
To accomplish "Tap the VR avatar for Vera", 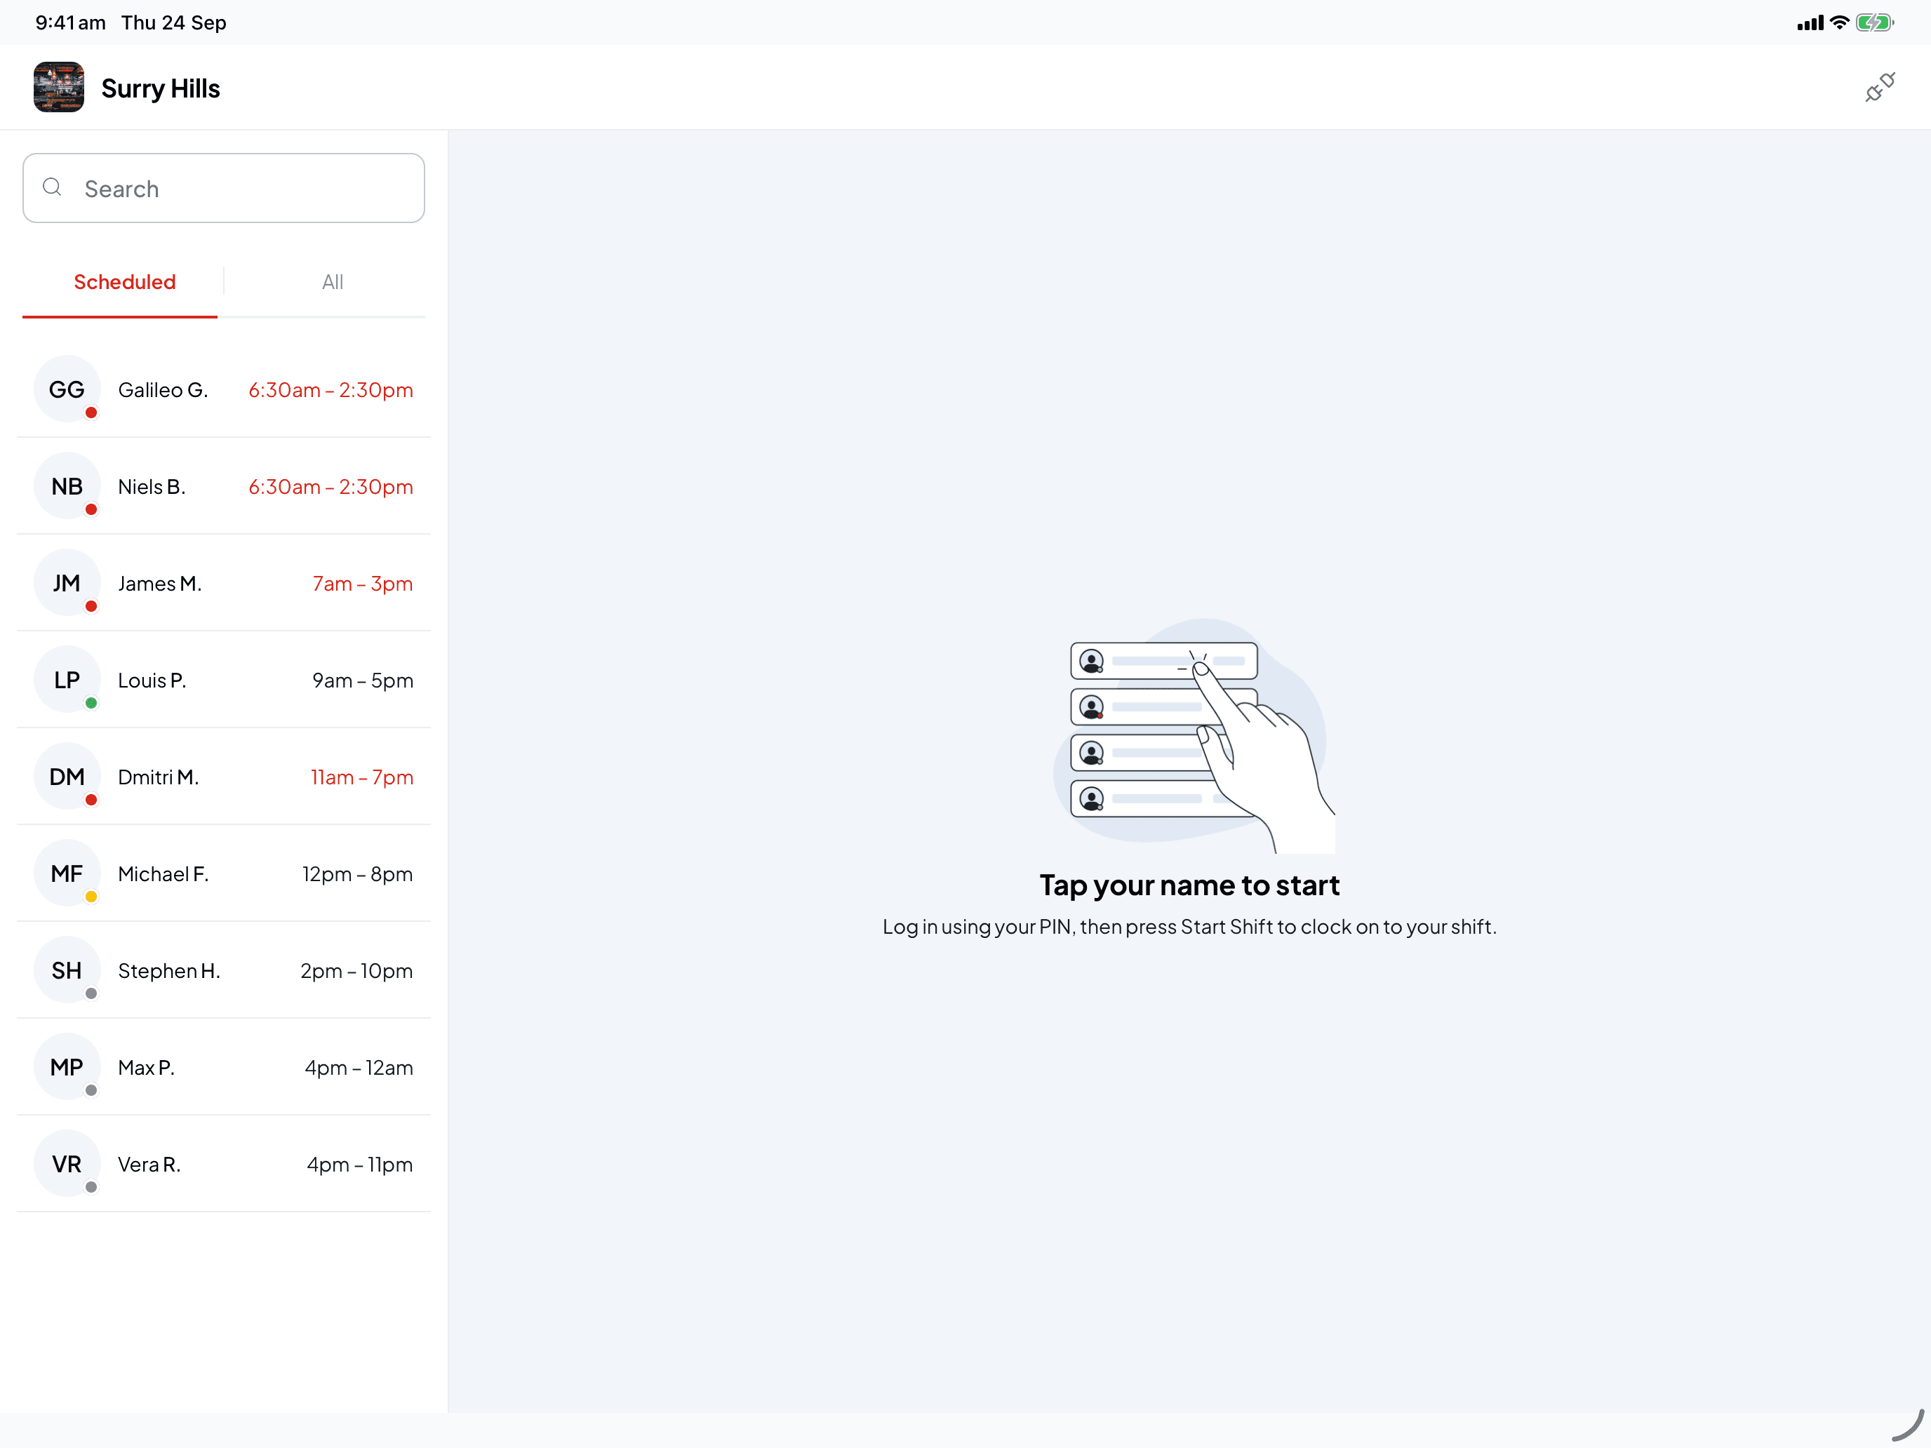I will pos(67,1165).
